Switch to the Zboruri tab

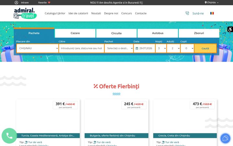[199, 33]
